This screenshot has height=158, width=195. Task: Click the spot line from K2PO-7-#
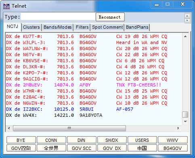pos(86,73)
